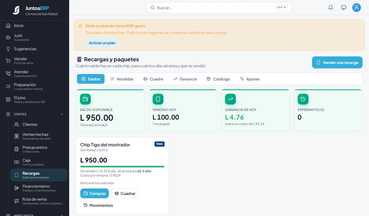Go to the Catálogo tab
This screenshot has height=216, width=369.
click(218, 79)
